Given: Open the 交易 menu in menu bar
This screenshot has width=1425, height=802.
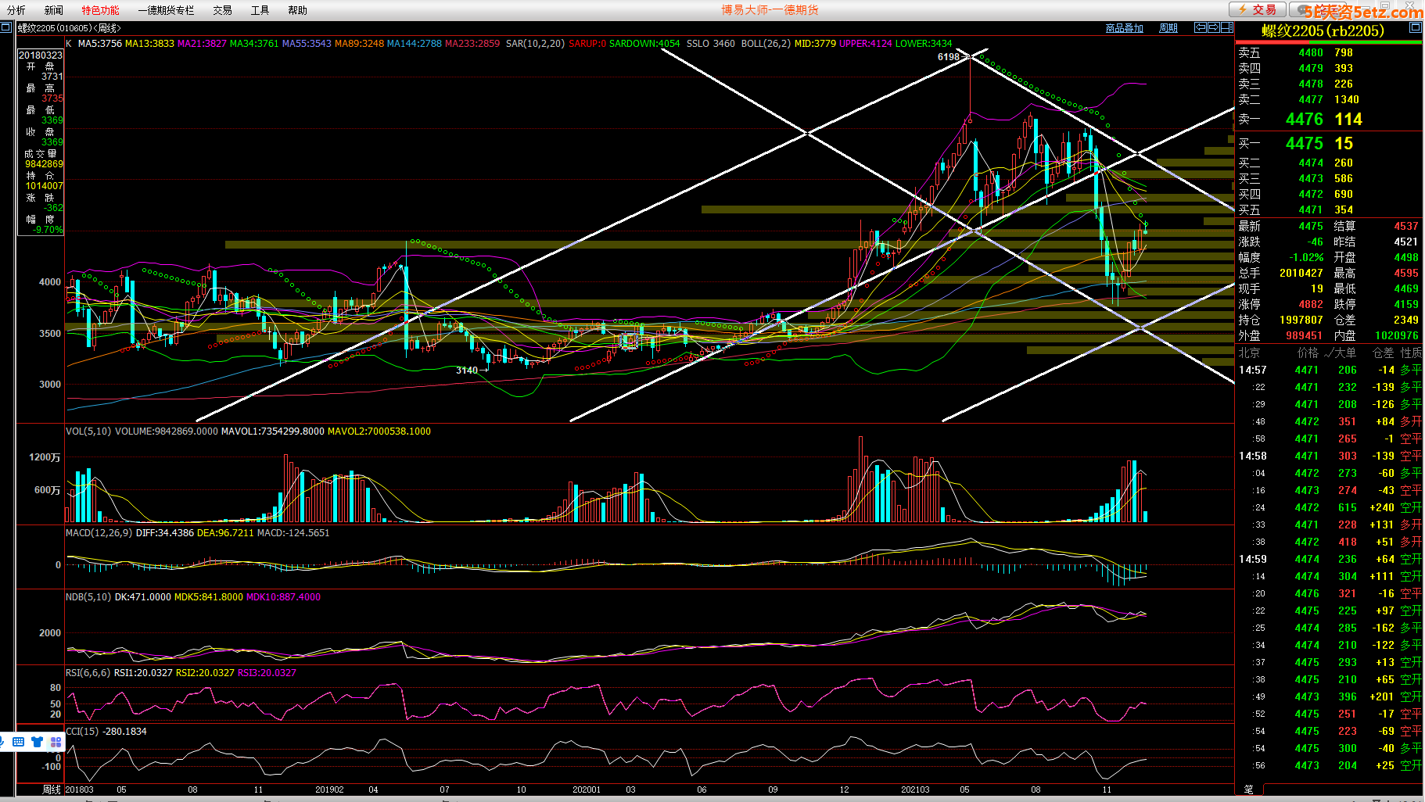Looking at the screenshot, I should (x=223, y=10).
